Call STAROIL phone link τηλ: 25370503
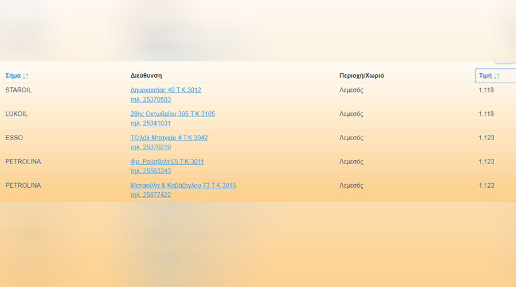This screenshot has width=516, height=287. click(x=150, y=99)
